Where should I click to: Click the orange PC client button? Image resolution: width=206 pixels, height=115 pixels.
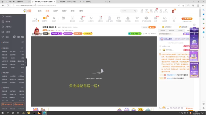pos(187,19)
